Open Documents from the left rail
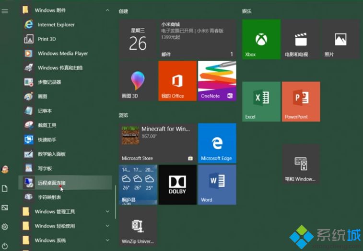The image size is (363, 251). click(x=5, y=188)
